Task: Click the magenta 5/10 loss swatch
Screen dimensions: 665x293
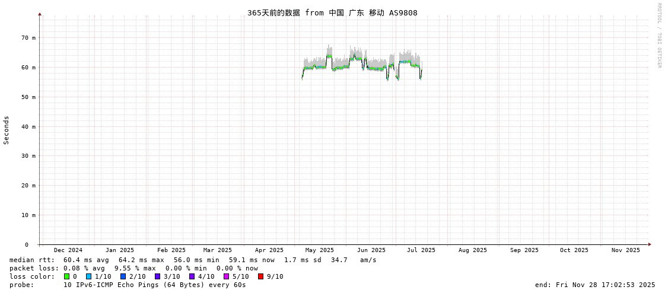Action: (x=226, y=276)
